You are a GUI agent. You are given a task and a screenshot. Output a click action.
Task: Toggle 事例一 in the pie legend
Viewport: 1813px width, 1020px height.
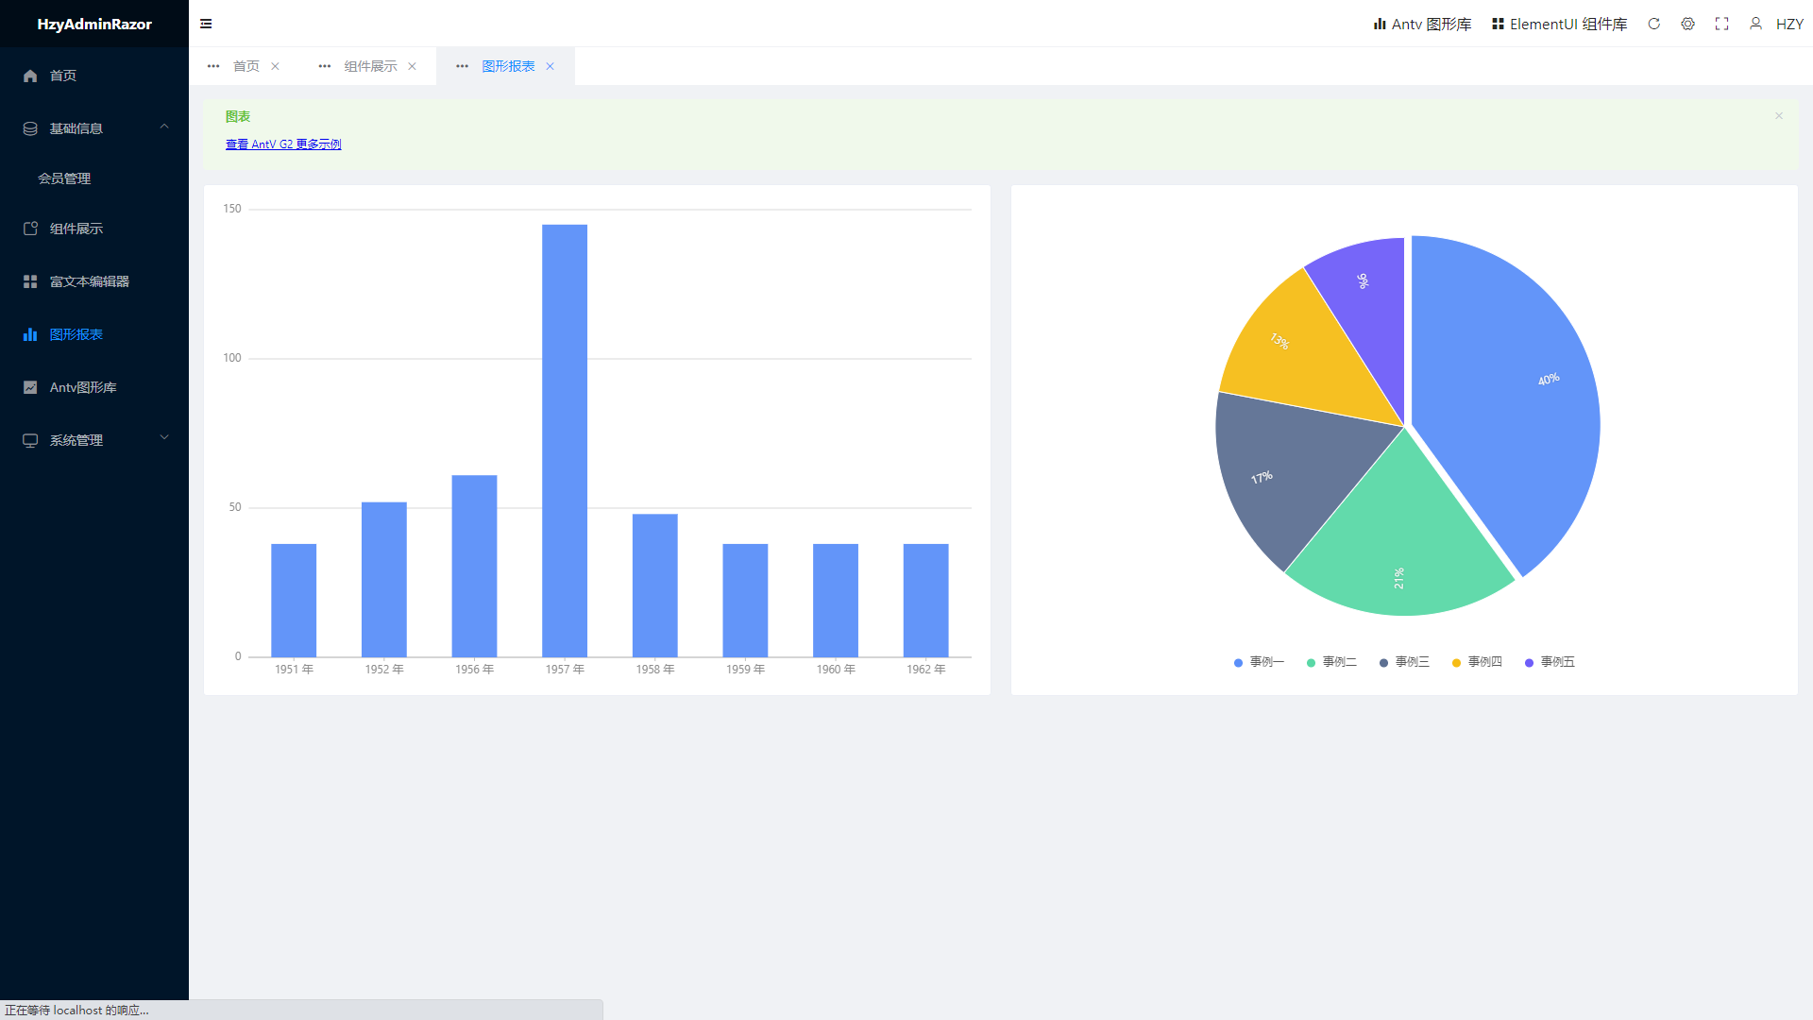[1259, 662]
